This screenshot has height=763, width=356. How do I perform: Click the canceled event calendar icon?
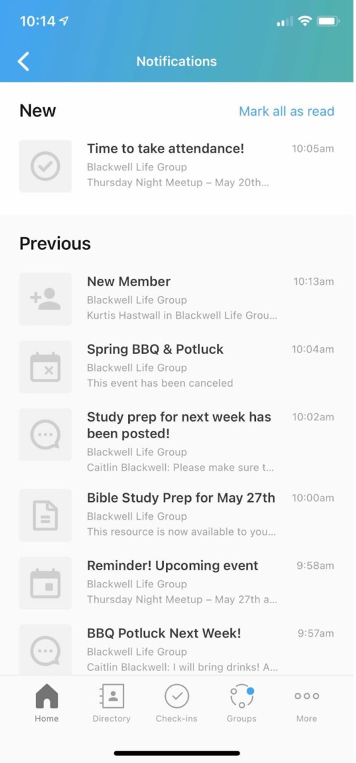pyautogui.click(x=45, y=366)
